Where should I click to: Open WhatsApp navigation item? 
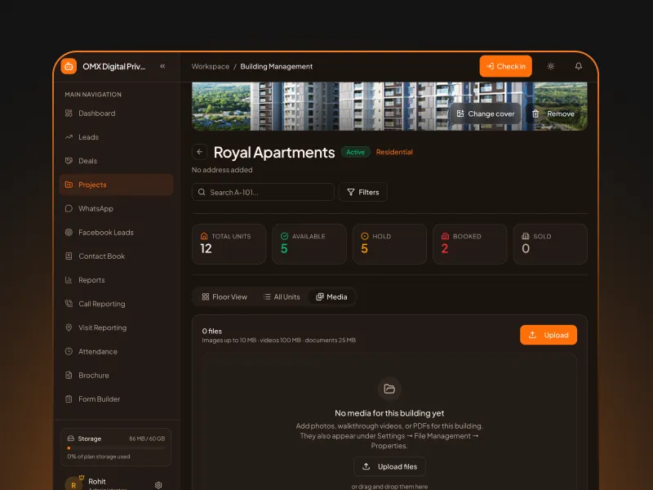(x=116, y=208)
